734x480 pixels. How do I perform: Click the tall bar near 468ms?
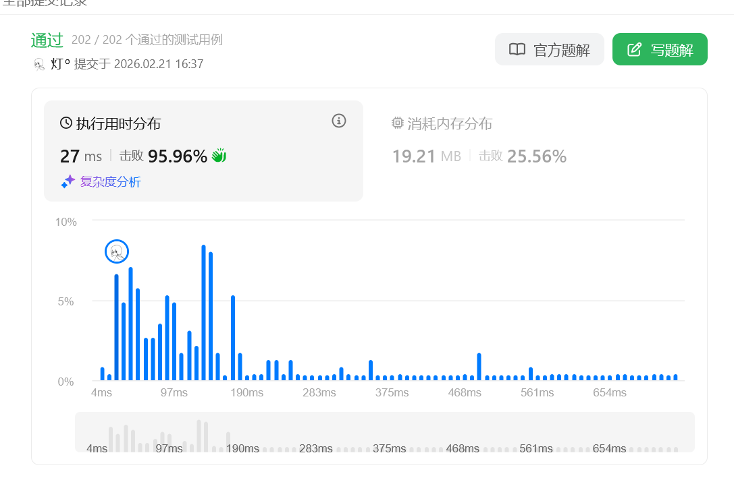[x=479, y=367]
